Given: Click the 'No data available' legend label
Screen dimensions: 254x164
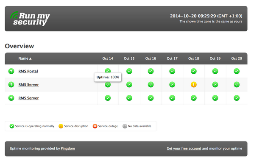Looking at the screenshot, I should 140,126.
